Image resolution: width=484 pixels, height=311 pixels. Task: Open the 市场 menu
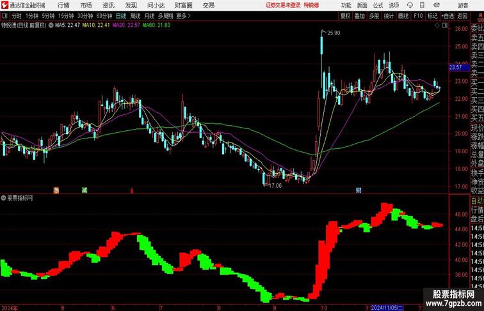86,5
